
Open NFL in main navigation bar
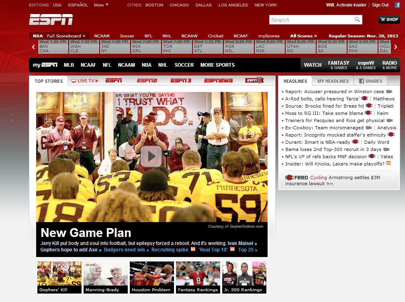107,65
